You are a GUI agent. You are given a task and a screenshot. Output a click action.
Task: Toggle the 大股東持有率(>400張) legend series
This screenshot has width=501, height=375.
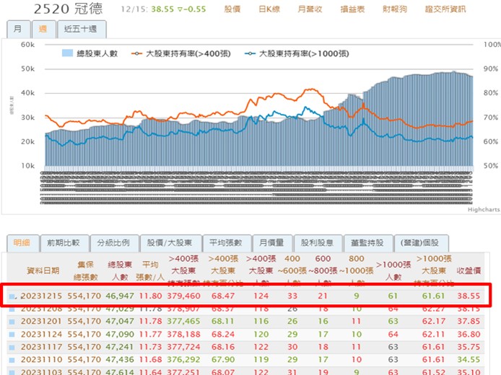click(181, 53)
